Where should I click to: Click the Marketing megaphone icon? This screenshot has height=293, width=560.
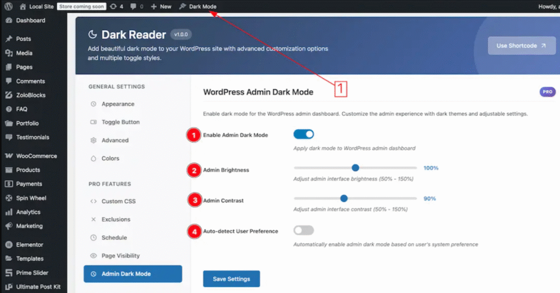(9, 226)
